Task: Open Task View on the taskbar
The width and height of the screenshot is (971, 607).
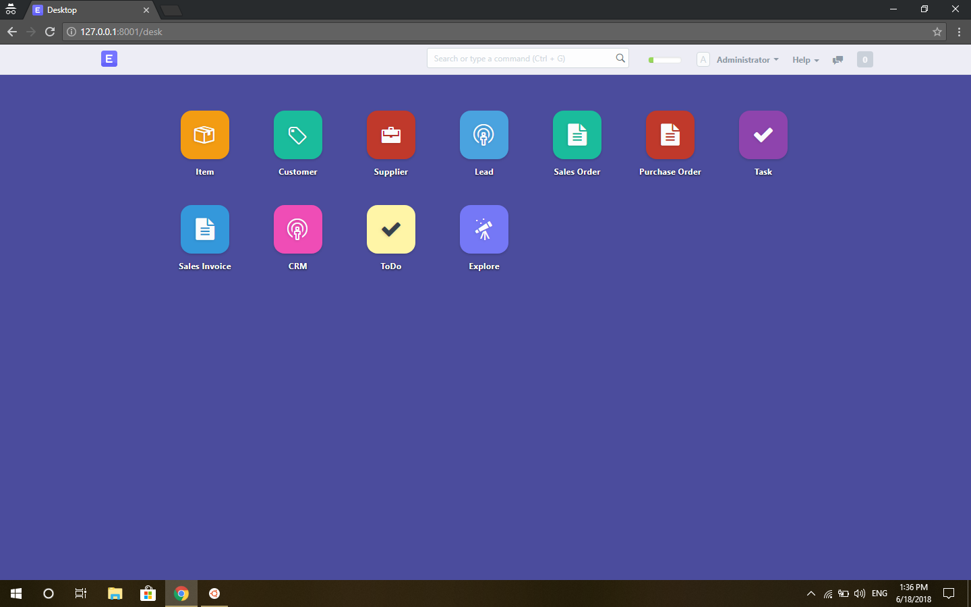Action: pos(81,594)
